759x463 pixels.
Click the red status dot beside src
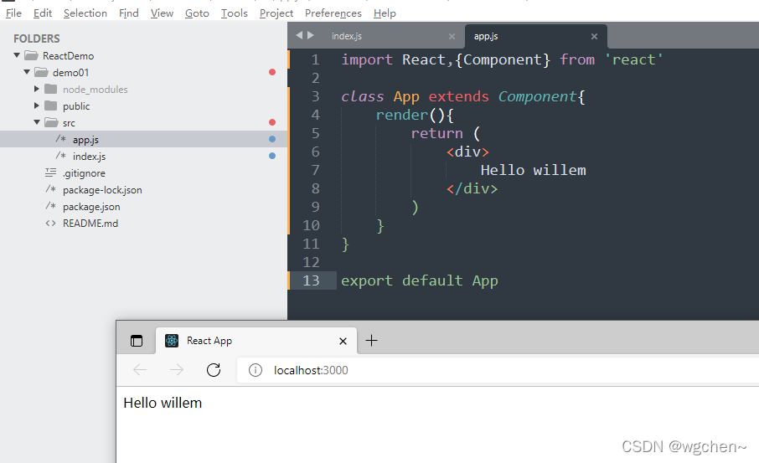click(x=272, y=122)
